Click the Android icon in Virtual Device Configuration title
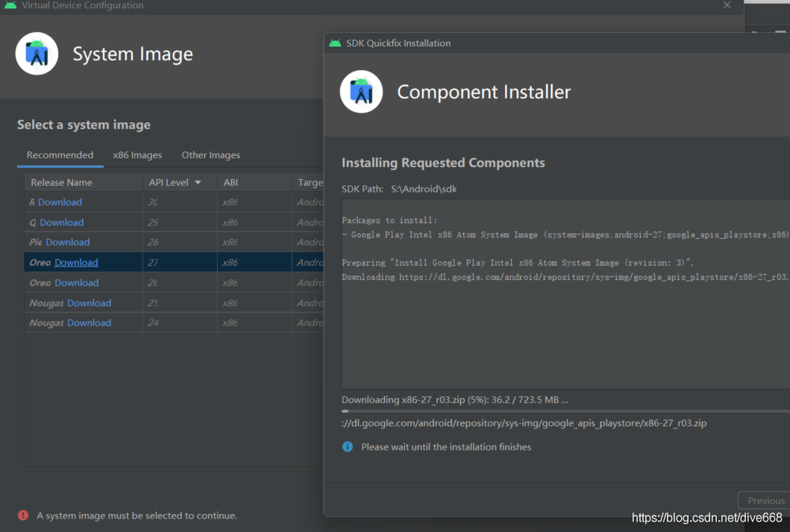This screenshot has width=790, height=532. click(x=10, y=5)
